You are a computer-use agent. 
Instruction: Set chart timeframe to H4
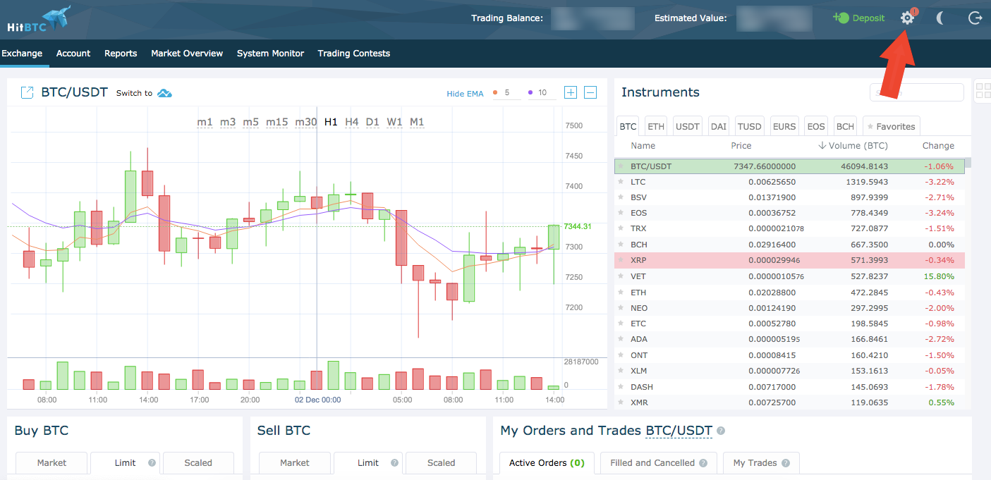[x=352, y=122]
